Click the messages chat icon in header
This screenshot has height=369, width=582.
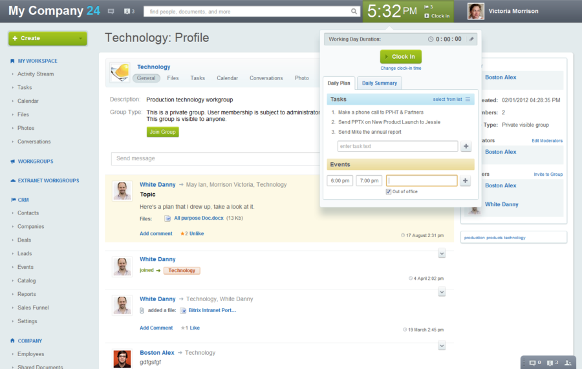coord(111,12)
